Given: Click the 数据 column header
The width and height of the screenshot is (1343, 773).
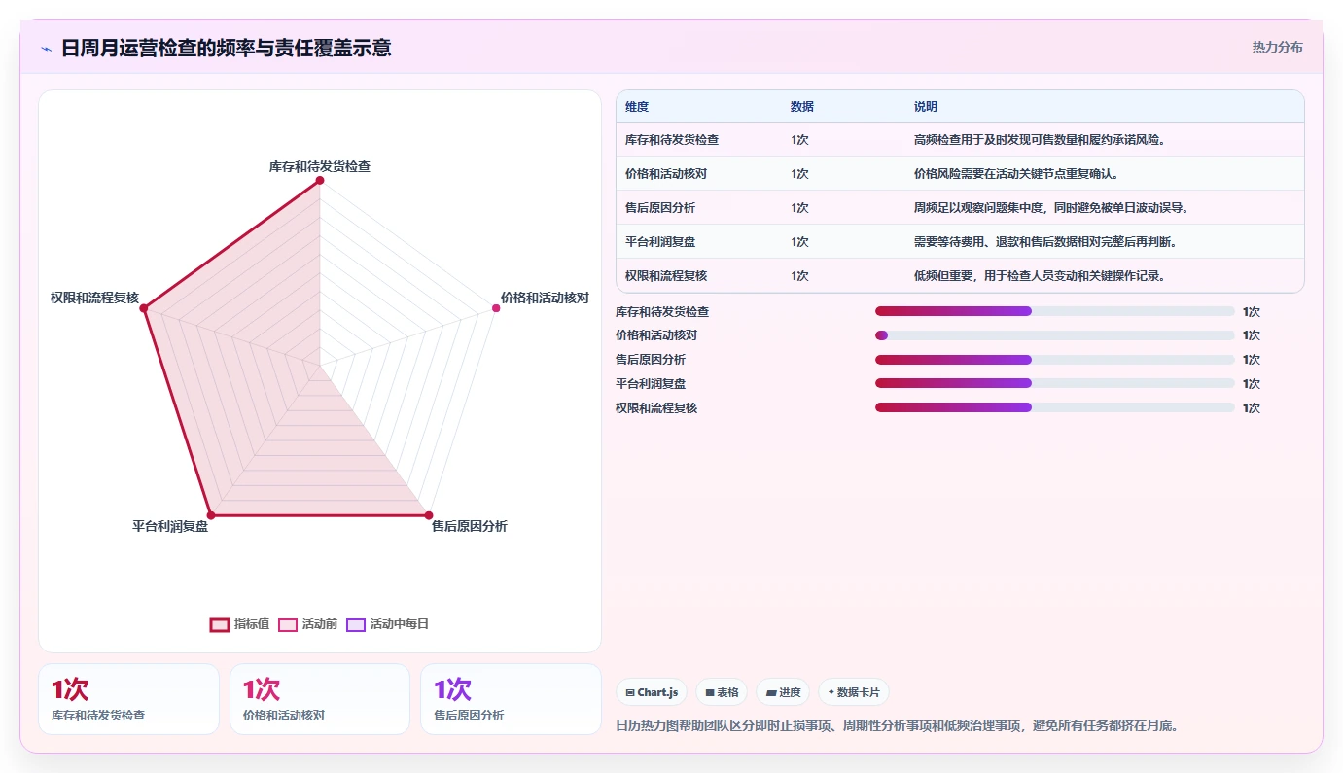Looking at the screenshot, I should point(802,107).
